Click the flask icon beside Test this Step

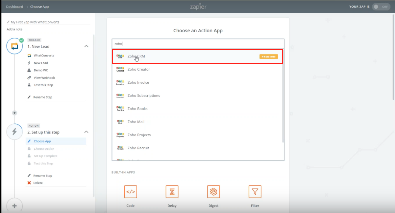coord(29,85)
